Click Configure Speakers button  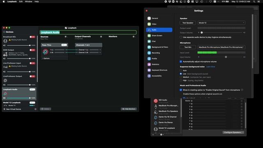coord(233,132)
